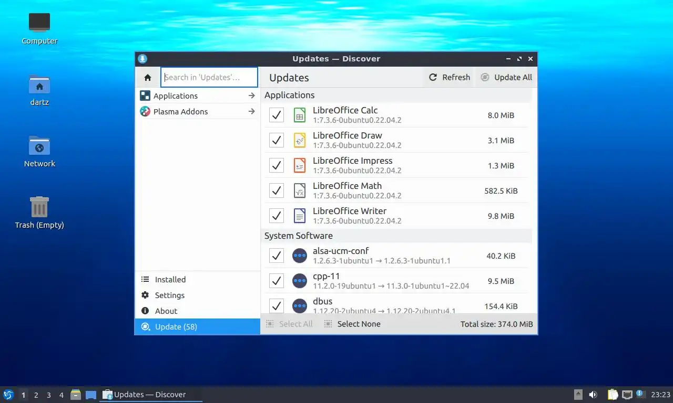This screenshot has width=673, height=403.
Task: Open the Computer desktop icon
Action: click(x=39, y=23)
